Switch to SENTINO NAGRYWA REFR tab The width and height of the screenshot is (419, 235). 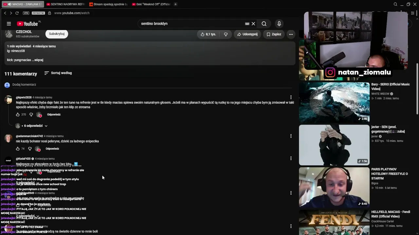[65, 4]
